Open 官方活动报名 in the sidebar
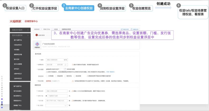Screen dimensions: 209x111 pos(17,91)
